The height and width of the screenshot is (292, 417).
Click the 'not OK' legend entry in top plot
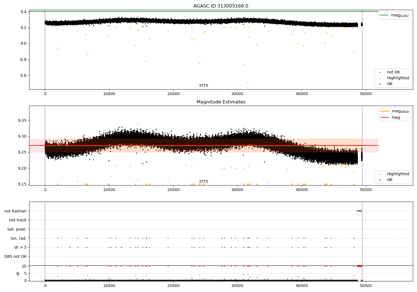(x=393, y=72)
